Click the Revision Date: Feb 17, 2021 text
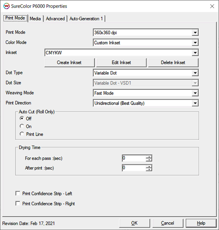The width and height of the screenshot is (219, 230). 29,223
